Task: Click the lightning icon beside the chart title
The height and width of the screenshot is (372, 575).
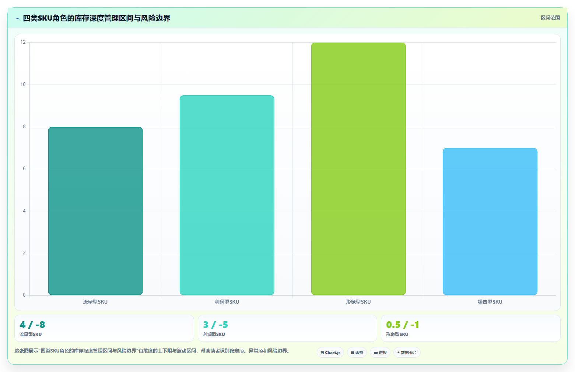Action: [17, 18]
